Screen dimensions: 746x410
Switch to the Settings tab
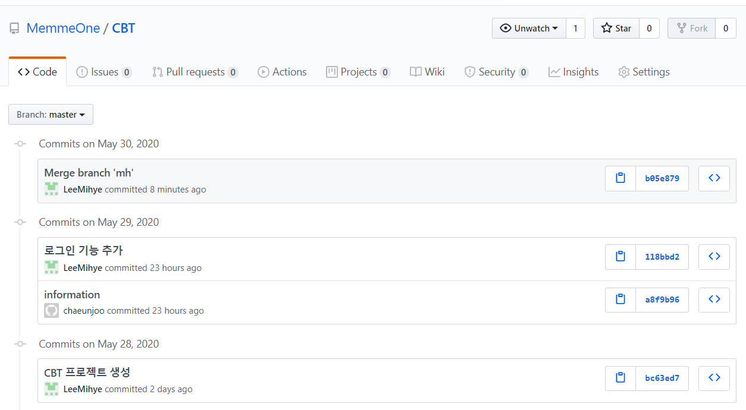coord(644,72)
